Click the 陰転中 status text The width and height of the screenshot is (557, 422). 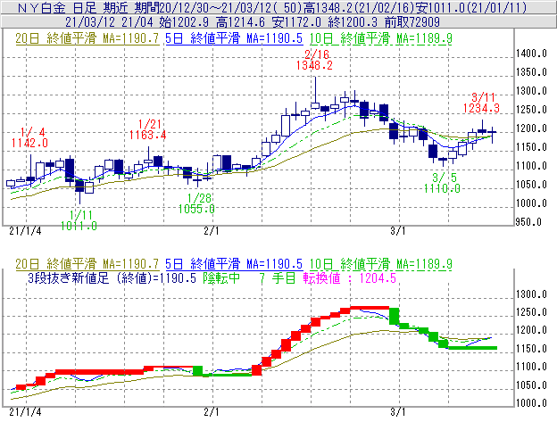pyautogui.click(x=221, y=277)
